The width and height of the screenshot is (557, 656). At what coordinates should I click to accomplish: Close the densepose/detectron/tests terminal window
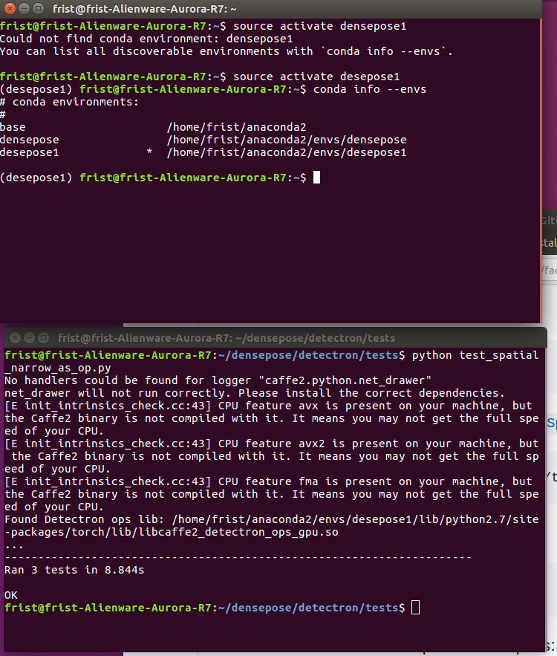point(15,337)
